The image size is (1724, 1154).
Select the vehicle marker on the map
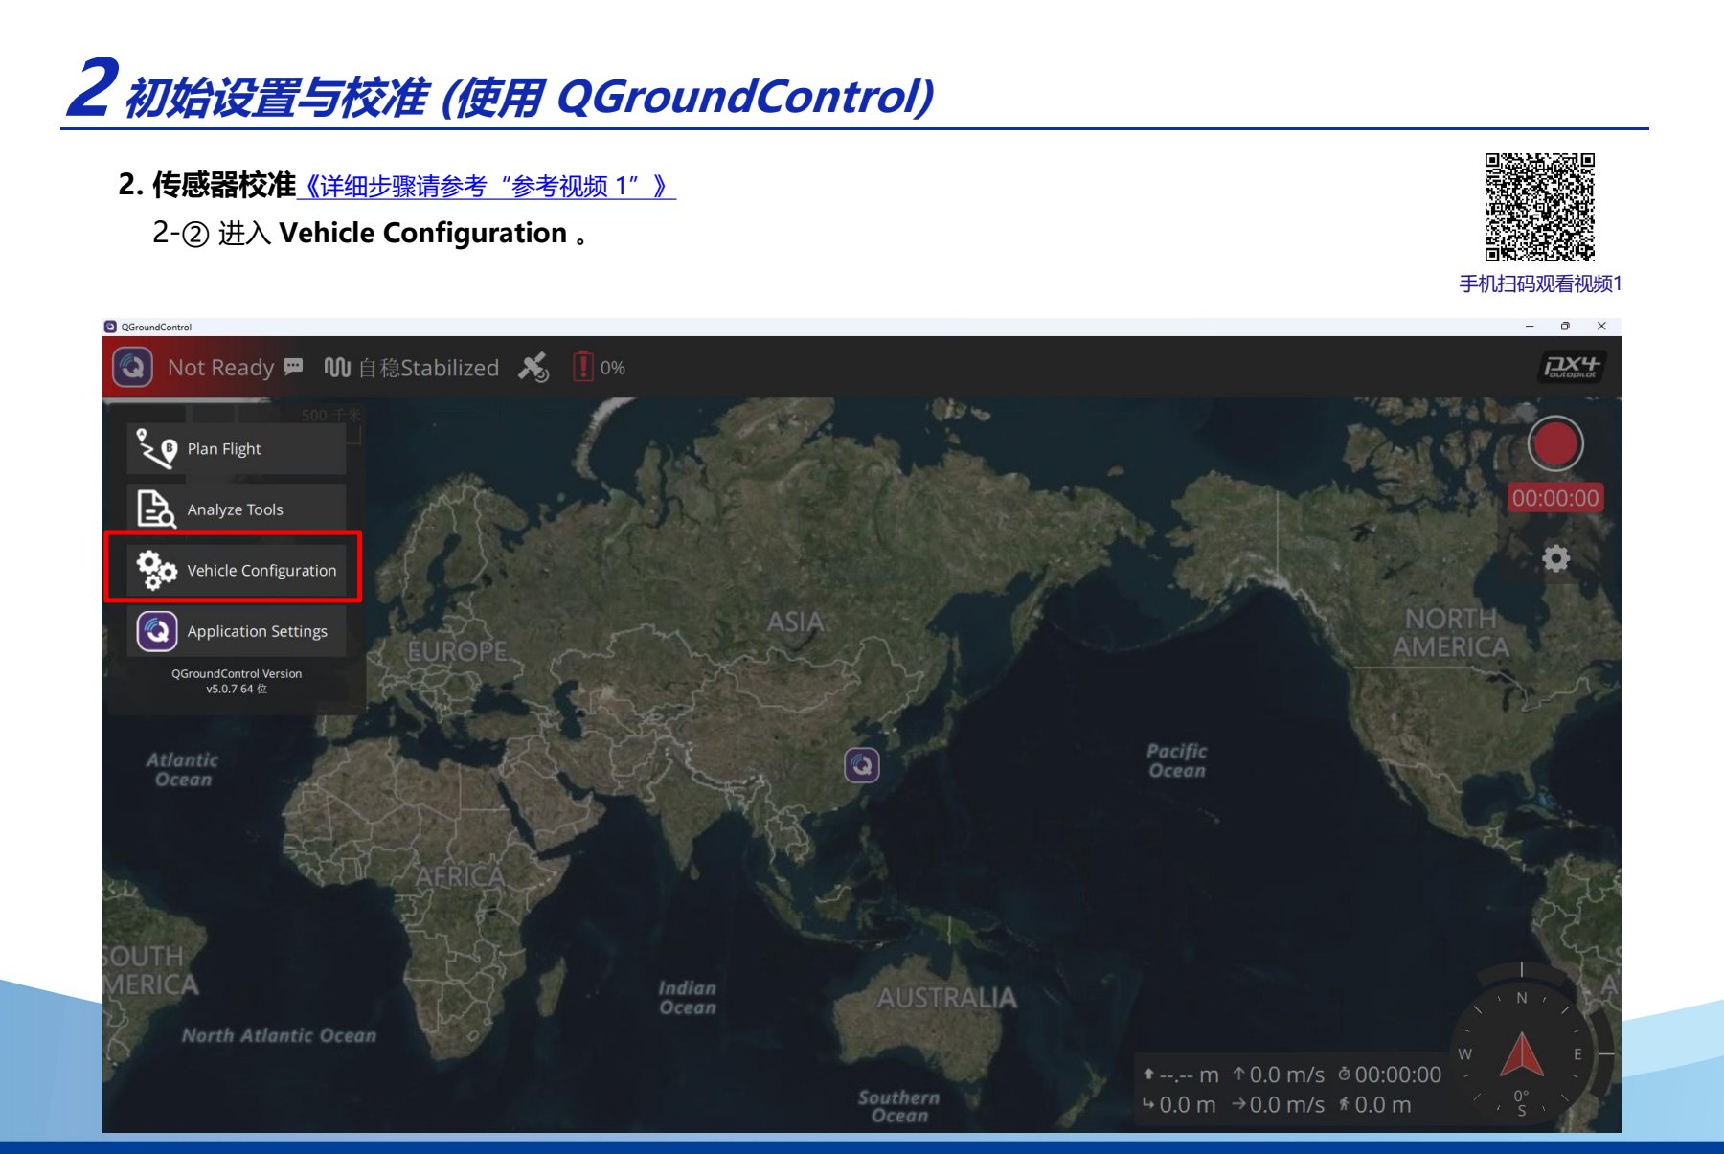(862, 765)
